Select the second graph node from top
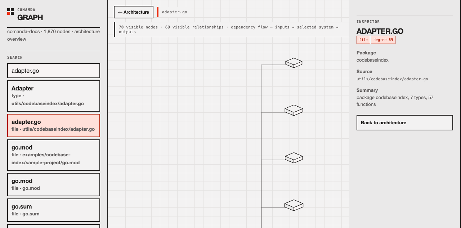 pyautogui.click(x=294, y=110)
